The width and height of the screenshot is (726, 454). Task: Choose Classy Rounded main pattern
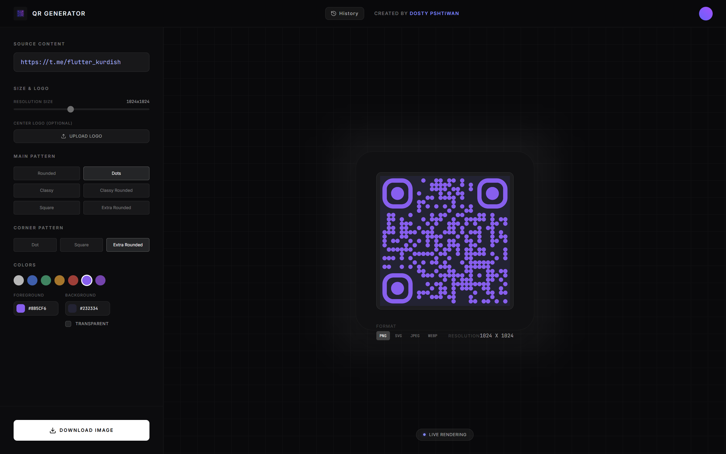coord(116,190)
